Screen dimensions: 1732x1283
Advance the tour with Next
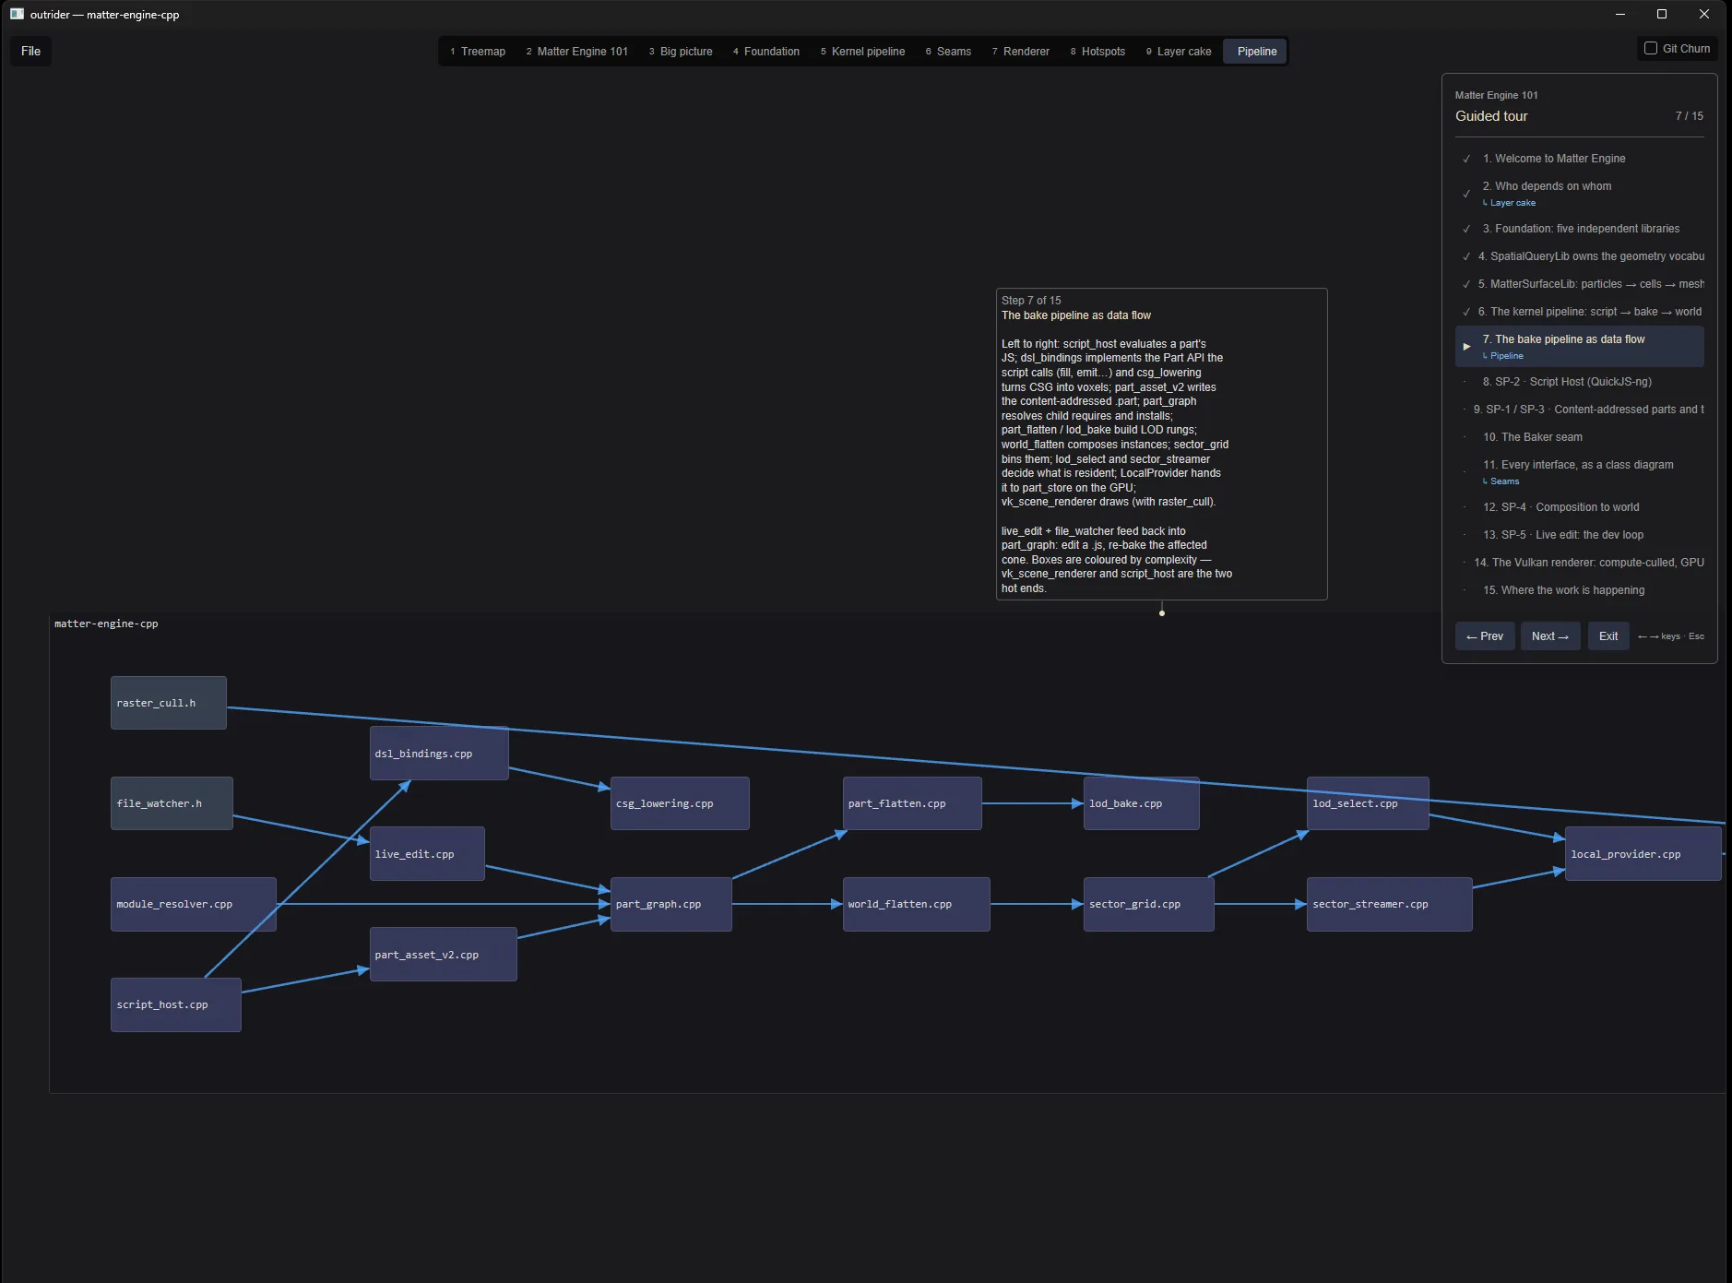pyautogui.click(x=1550, y=636)
